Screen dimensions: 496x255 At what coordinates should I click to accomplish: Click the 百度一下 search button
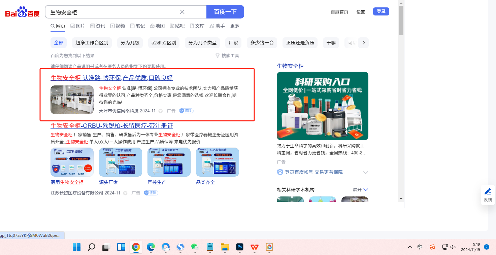click(225, 12)
